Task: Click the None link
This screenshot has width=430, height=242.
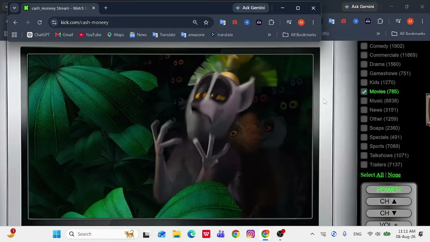Action: click(x=394, y=175)
